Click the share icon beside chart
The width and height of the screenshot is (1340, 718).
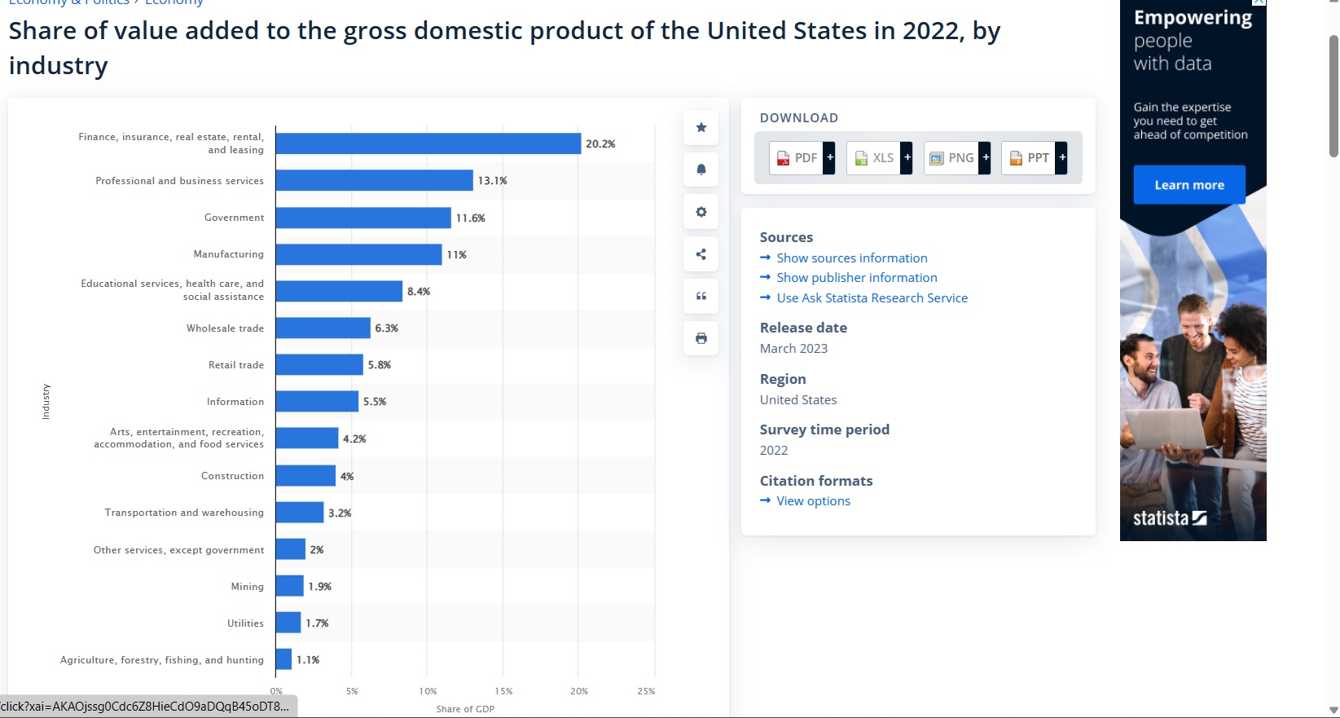coord(701,254)
